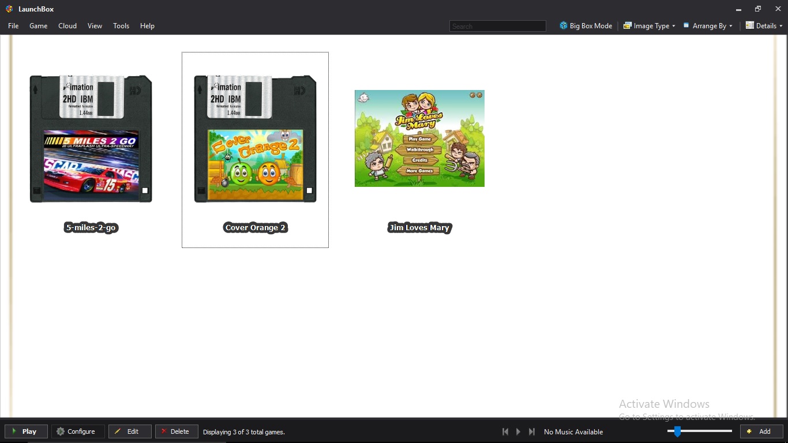The height and width of the screenshot is (443, 788).
Task: Click the 5-miles-2-go title label
Action: [x=91, y=228]
